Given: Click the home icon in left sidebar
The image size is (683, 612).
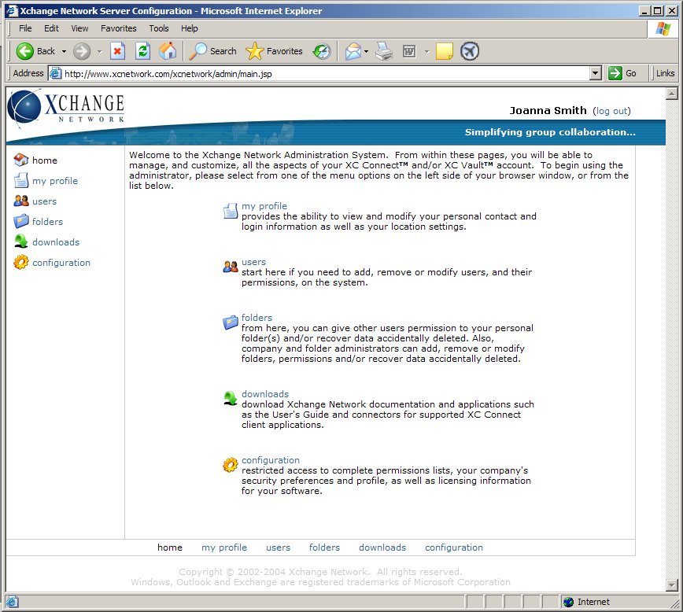Looking at the screenshot, I should coord(21,160).
